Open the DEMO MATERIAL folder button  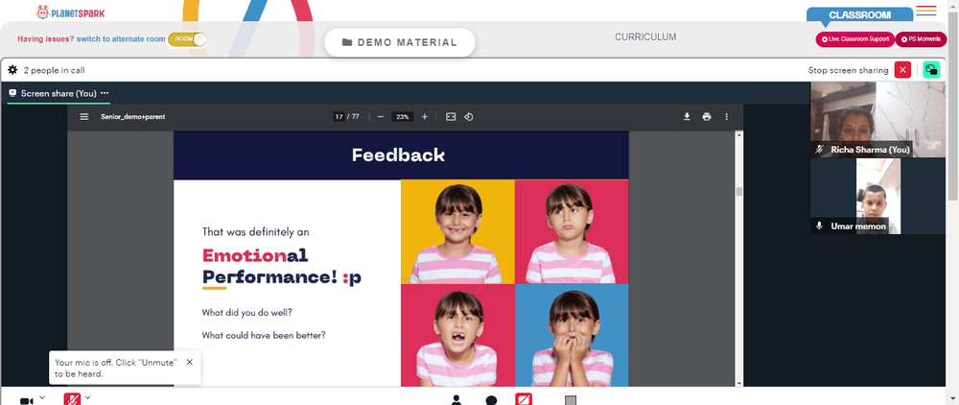(399, 43)
